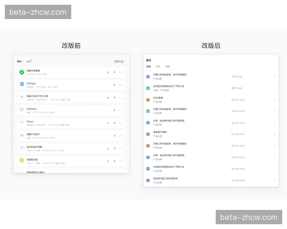Show more actions for the Vilnius row
The height and width of the screenshot is (229, 287).
(x=121, y=123)
